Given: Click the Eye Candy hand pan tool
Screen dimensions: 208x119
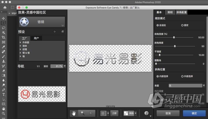Looking at the screenshot, I should click(74, 113).
